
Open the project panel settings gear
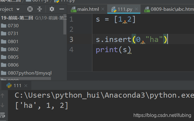pyautogui.click(x=52, y=9)
